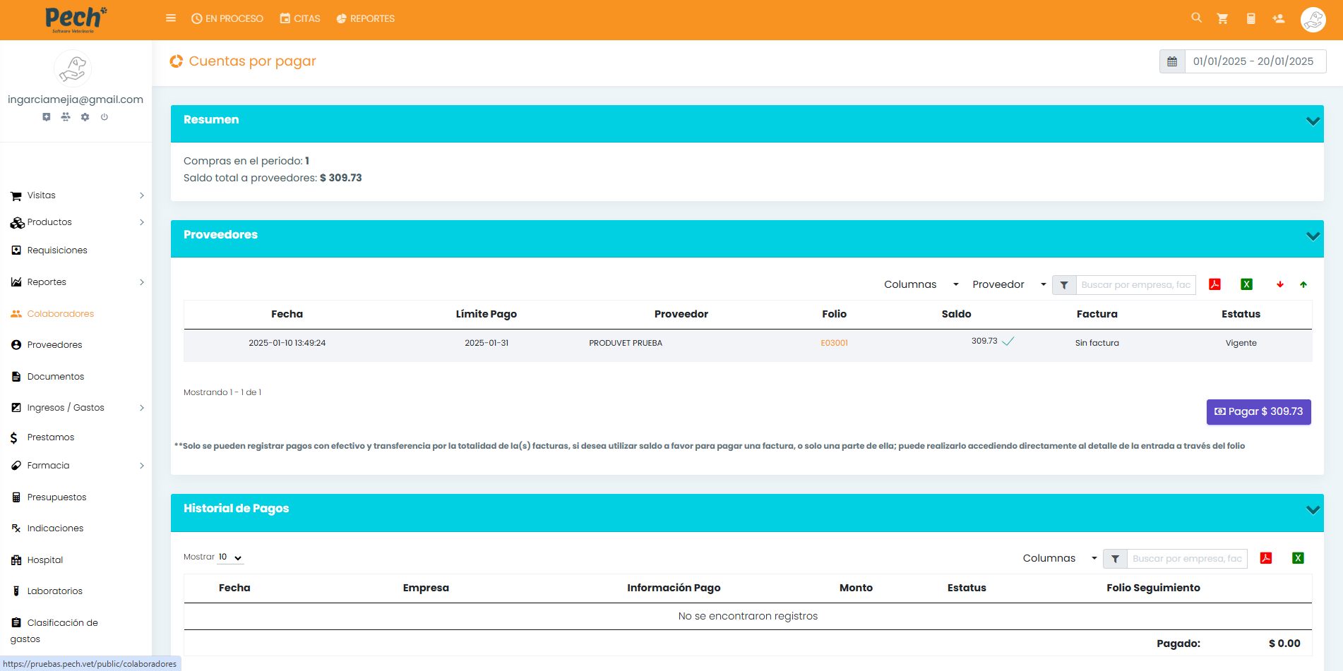1343x671 pixels.
Task: Open the Columnas dropdown in Proveedores
Action: 921,284
